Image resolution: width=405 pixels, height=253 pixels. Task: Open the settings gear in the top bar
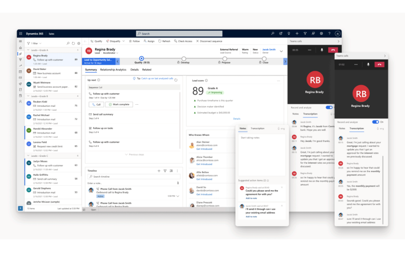click(321, 33)
